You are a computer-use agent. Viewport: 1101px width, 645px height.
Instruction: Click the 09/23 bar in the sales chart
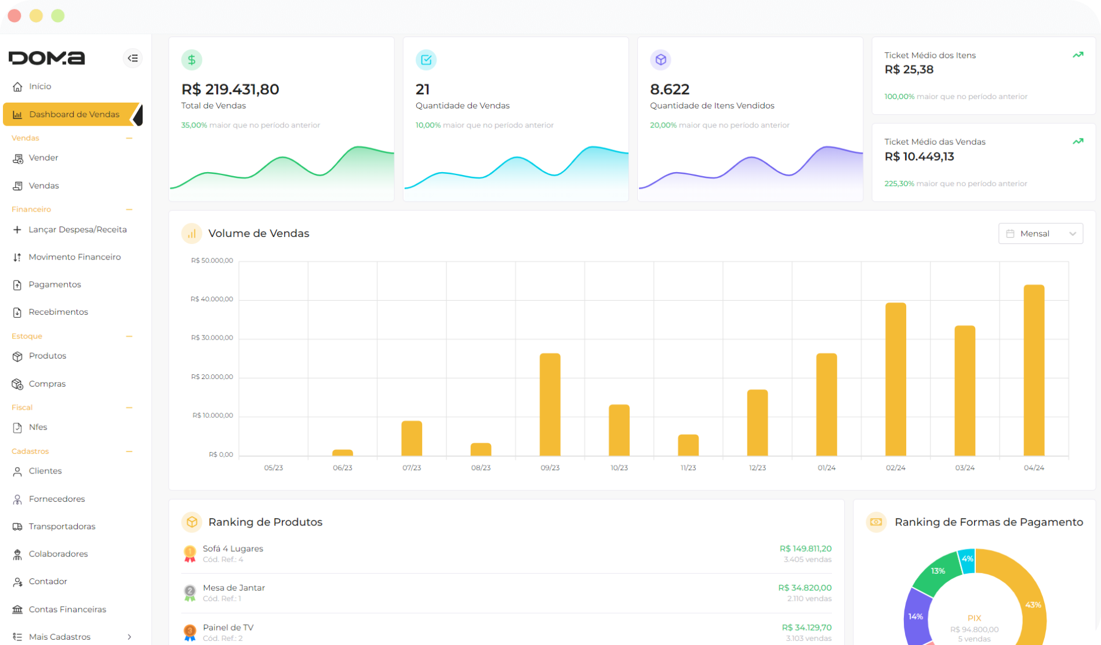tap(550, 404)
